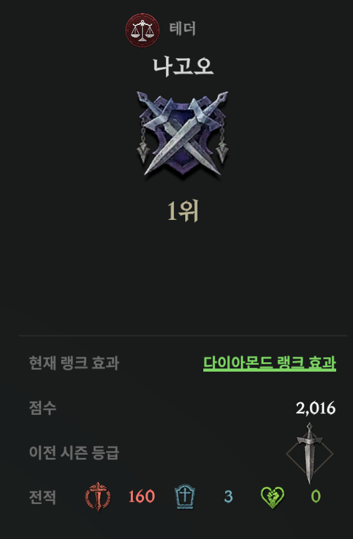
Task: Click the 점수 label
Action: click(42, 408)
